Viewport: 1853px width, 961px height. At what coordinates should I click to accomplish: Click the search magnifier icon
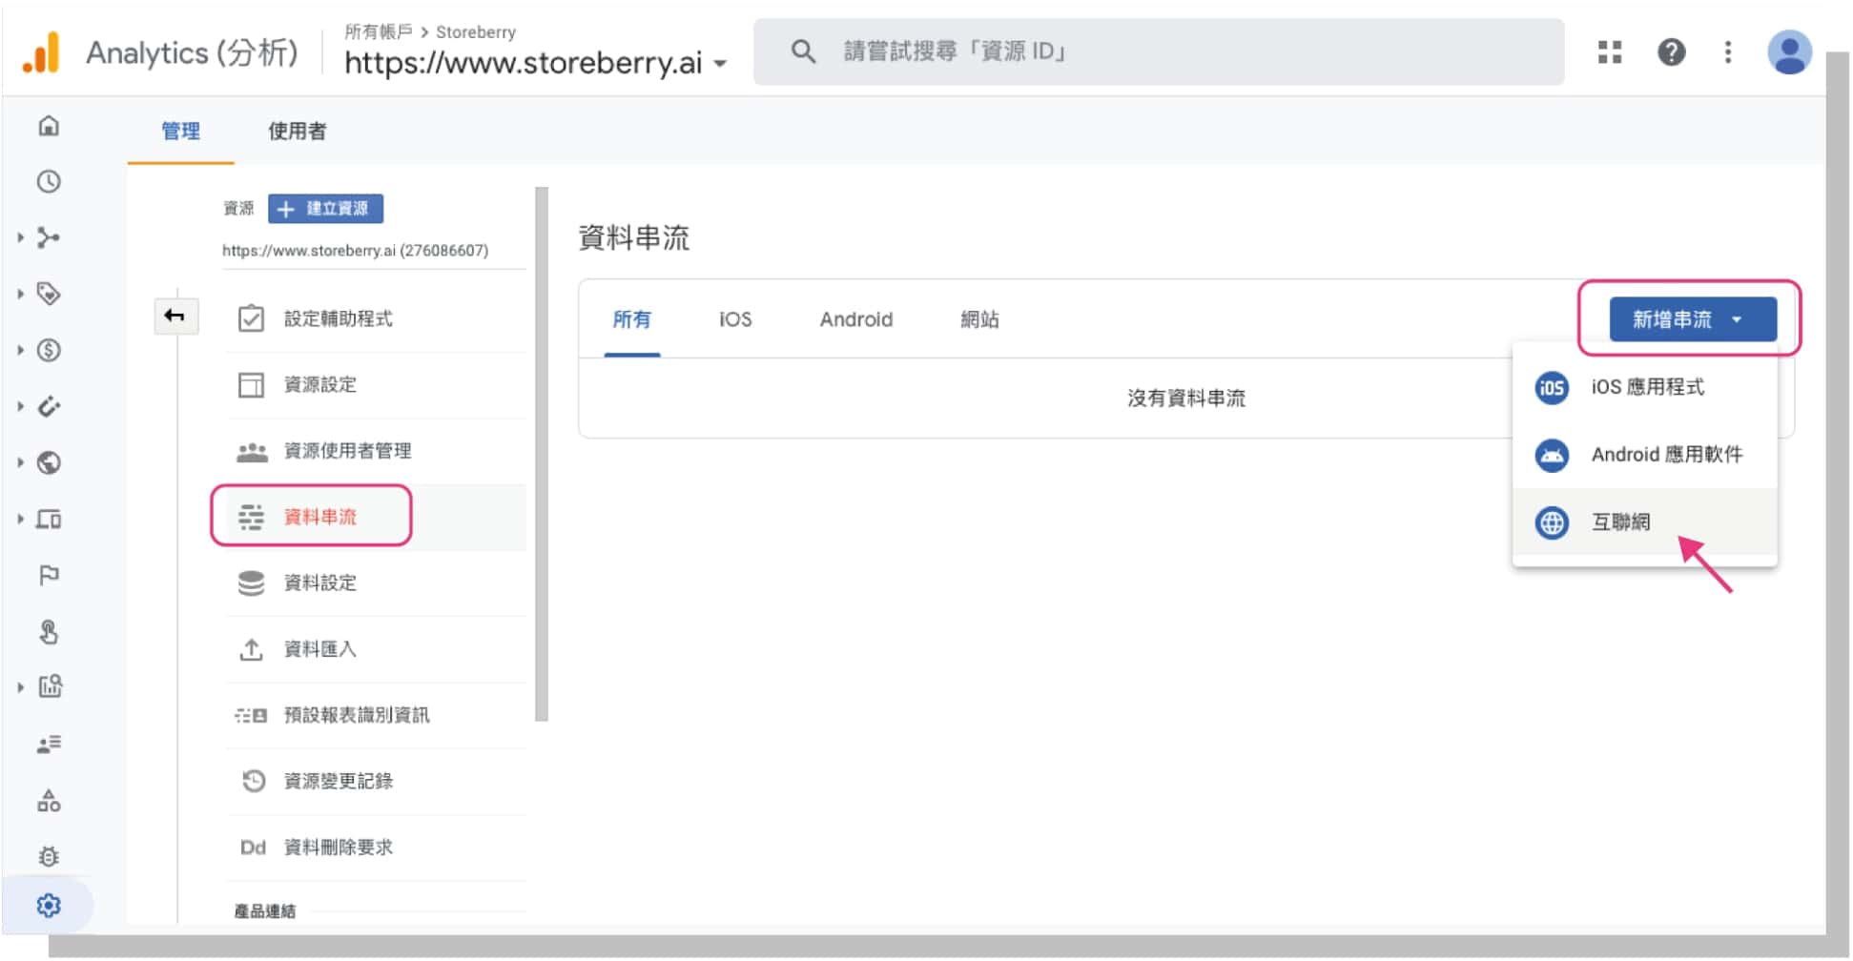click(803, 51)
